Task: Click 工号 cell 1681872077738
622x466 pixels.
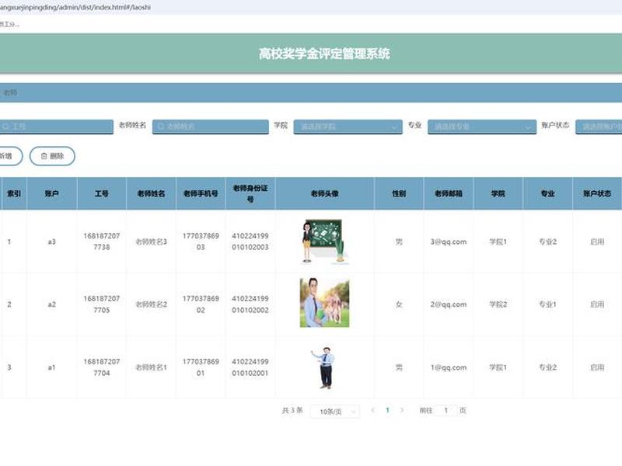Action: [x=102, y=242]
